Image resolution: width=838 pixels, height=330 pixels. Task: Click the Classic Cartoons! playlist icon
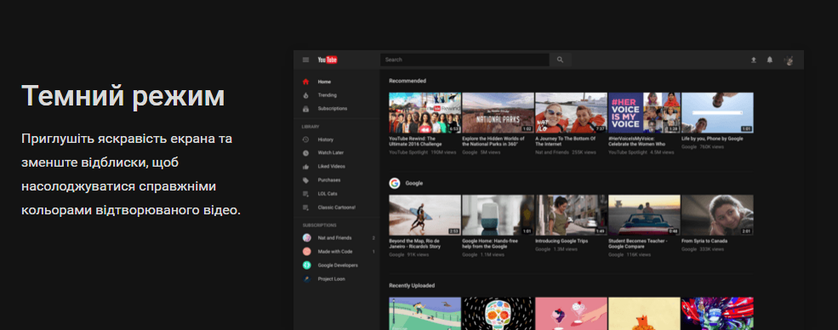coord(305,208)
